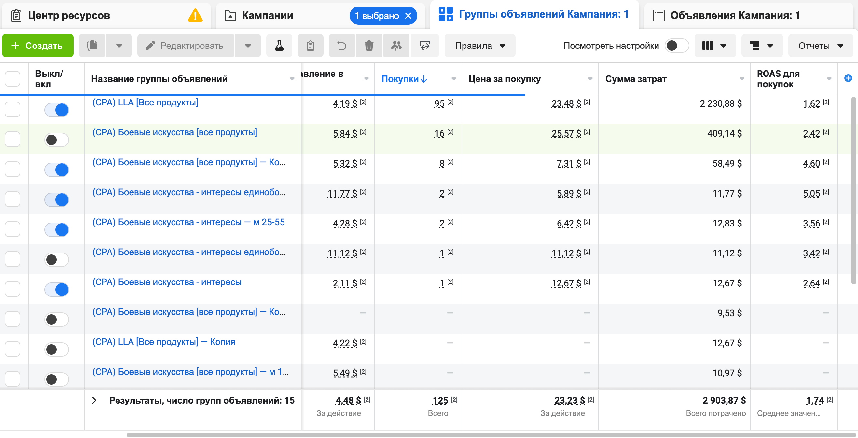
Task: Switch to Объявления Кампания: 1 tab
Action: click(x=734, y=15)
